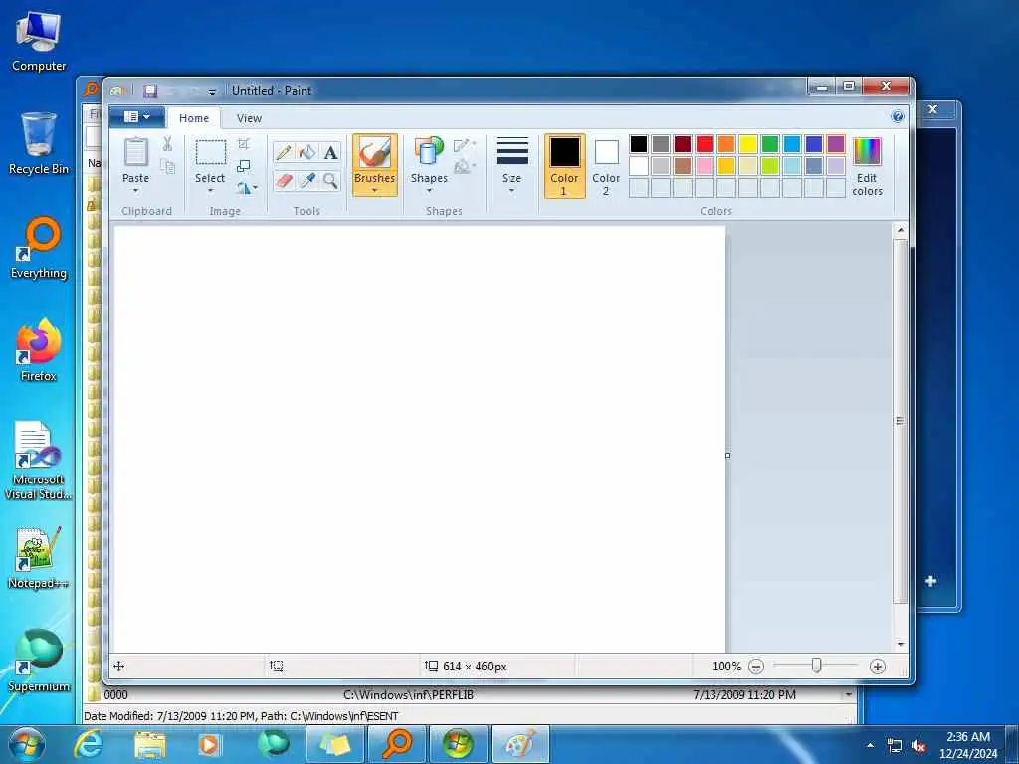The height and width of the screenshot is (764, 1019).
Task: Pick the pink color swatch
Action: click(x=705, y=166)
